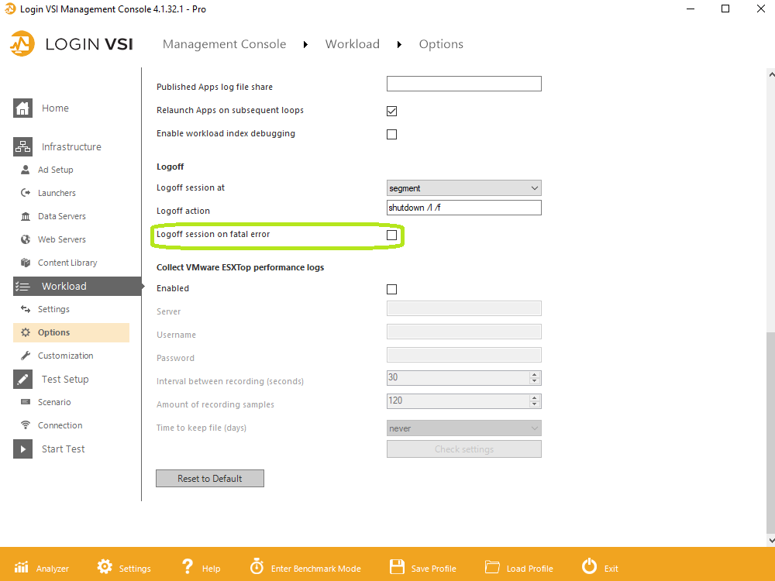Tick the ESXTop Enabled checkbox
This screenshot has height=581, width=775.
coord(391,289)
